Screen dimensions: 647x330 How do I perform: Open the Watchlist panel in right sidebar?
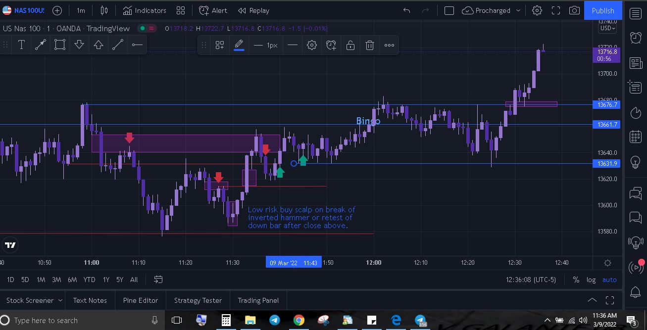636,13
